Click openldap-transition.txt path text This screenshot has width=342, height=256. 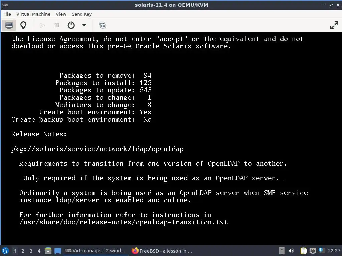coord(124,222)
